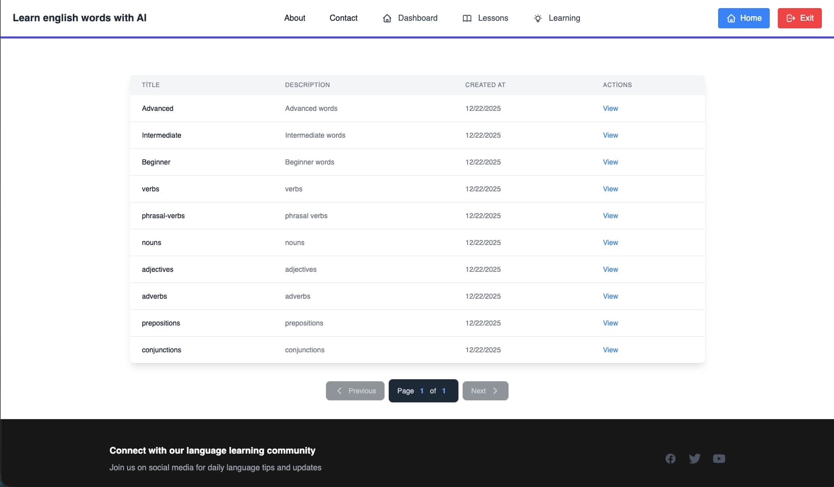View the phrasal-verbs list
834x487 pixels.
[x=610, y=216]
